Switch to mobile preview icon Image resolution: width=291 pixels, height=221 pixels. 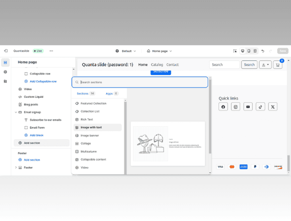249,51
